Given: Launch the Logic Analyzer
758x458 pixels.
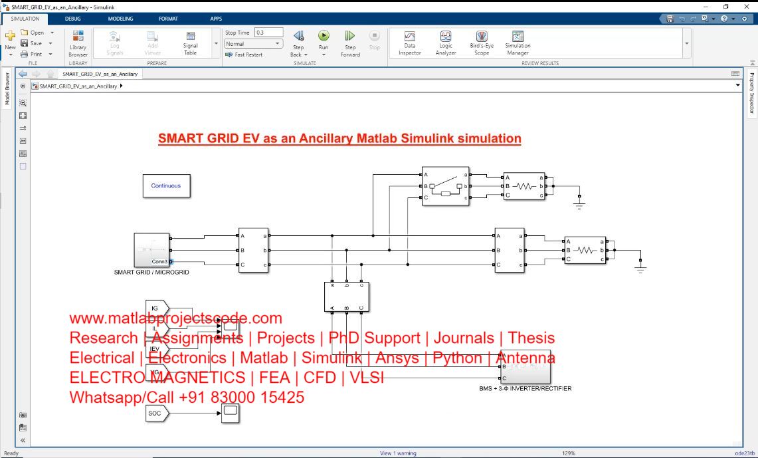Looking at the screenshot, I should pos(446,43).
